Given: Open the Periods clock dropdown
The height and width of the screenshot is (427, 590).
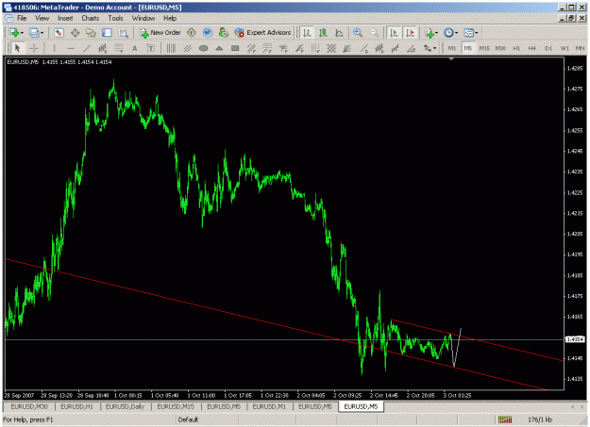Looking at the screenshot, I should click(x=450, y=33).
